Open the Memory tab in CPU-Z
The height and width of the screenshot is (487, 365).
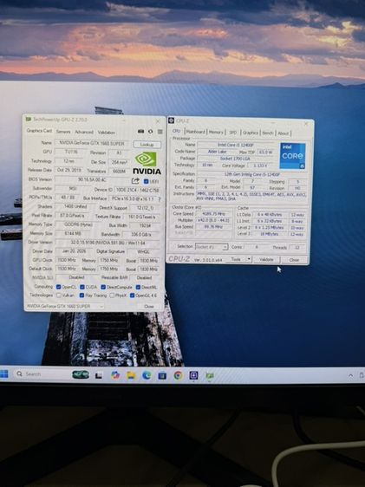pyautogui.click(x=216, y=132)
